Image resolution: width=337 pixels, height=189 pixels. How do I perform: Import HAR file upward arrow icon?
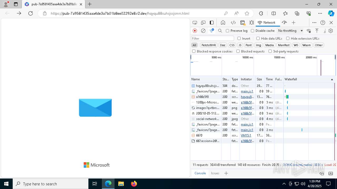pos(317,31)
